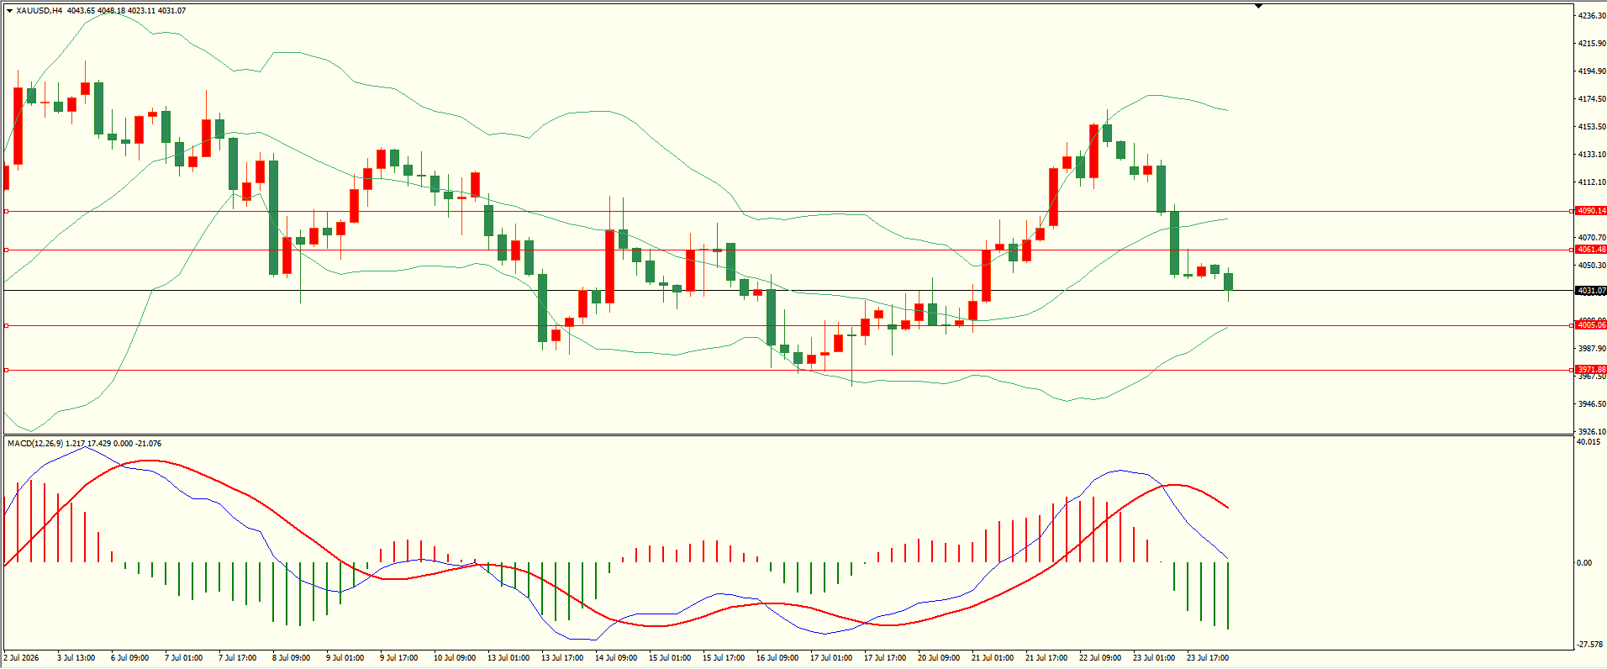Click the 4236.30 price scale value
The image size is (1607, 669).
coord(1592,16)
